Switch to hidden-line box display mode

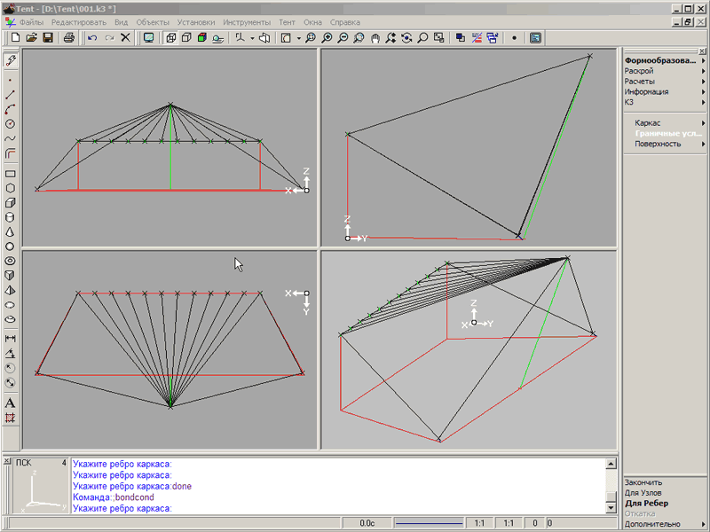tap(186, 38)
